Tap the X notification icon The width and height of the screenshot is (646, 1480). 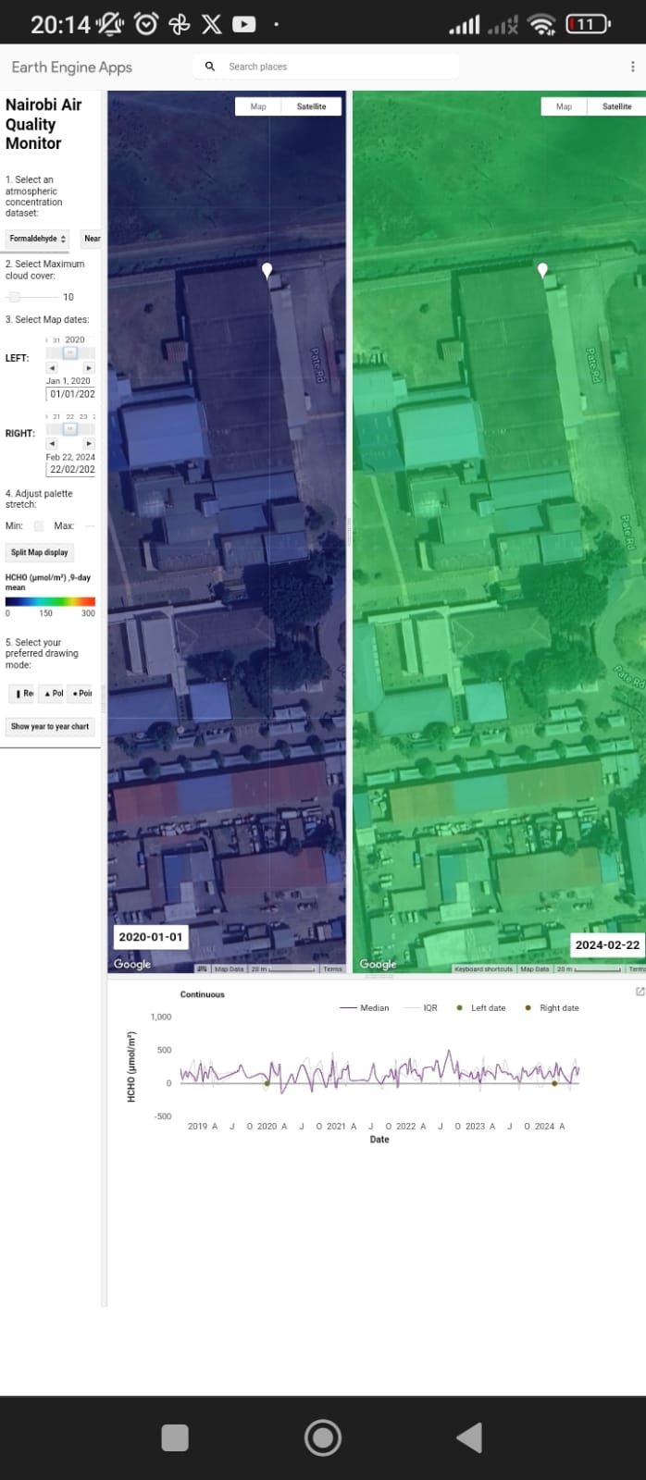click(x=211, y=24)
